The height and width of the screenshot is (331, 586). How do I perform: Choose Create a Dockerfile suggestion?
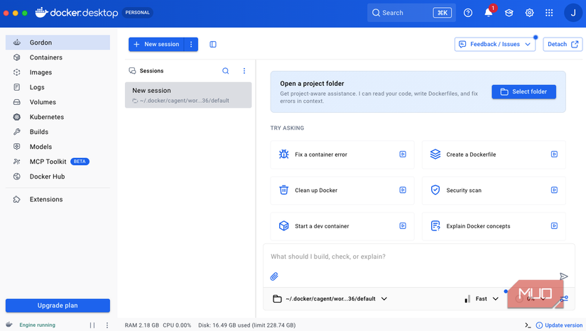click(494, 155)
